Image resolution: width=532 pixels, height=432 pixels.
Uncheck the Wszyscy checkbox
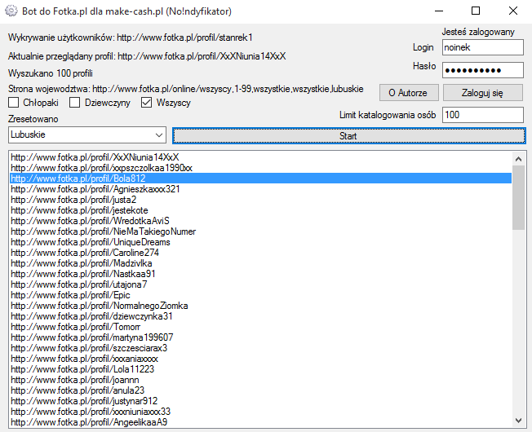pyautogui.click(x=147, y=103)
